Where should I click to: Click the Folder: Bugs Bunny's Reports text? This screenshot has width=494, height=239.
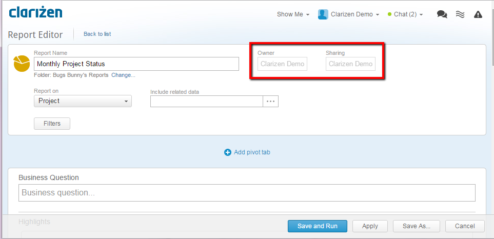pyautogui.click(x=71, y=75)
